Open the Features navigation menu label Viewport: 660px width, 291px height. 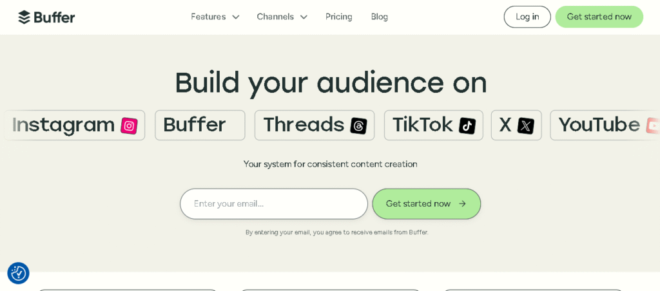tap(208, 17)
